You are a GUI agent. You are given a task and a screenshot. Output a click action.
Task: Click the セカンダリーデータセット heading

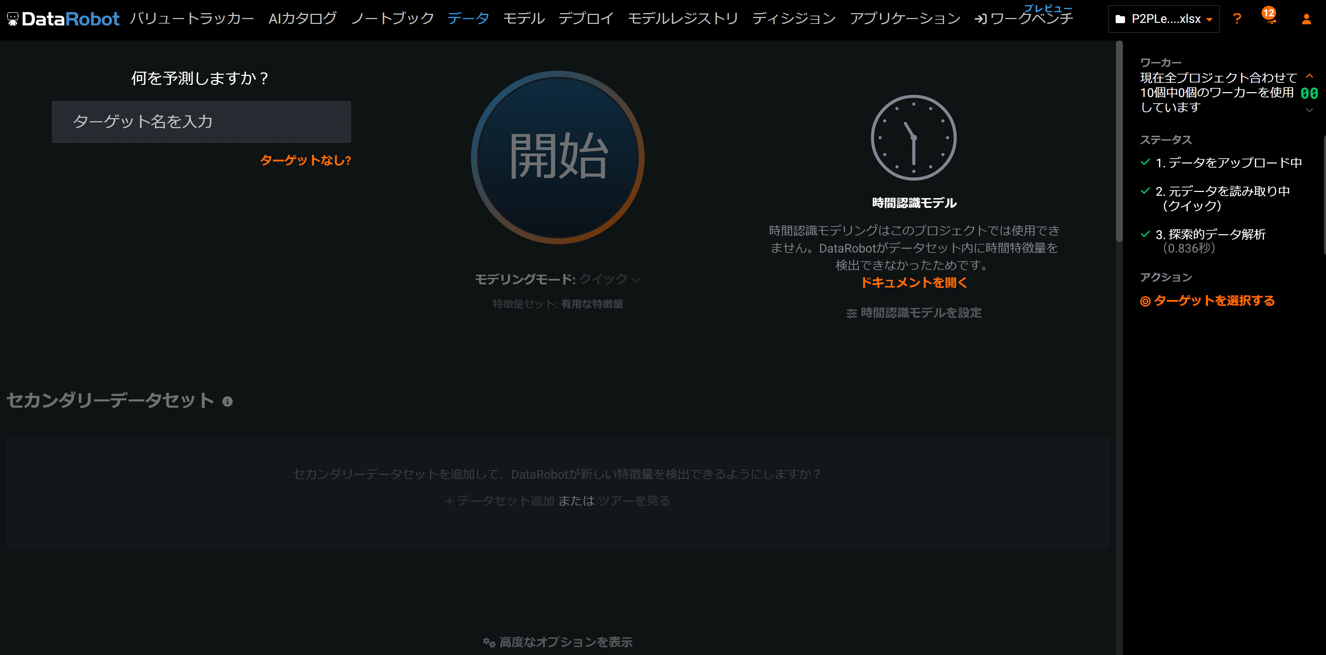pos(110,400)
